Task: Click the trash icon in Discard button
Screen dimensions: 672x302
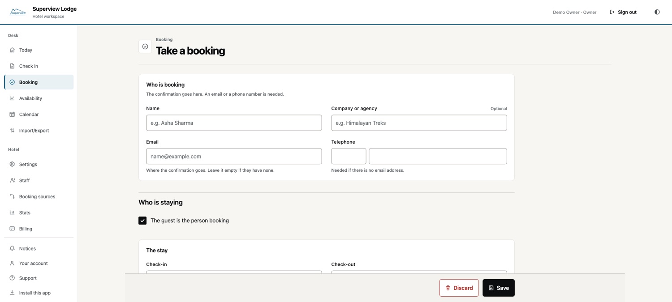Action: (448, 288)
